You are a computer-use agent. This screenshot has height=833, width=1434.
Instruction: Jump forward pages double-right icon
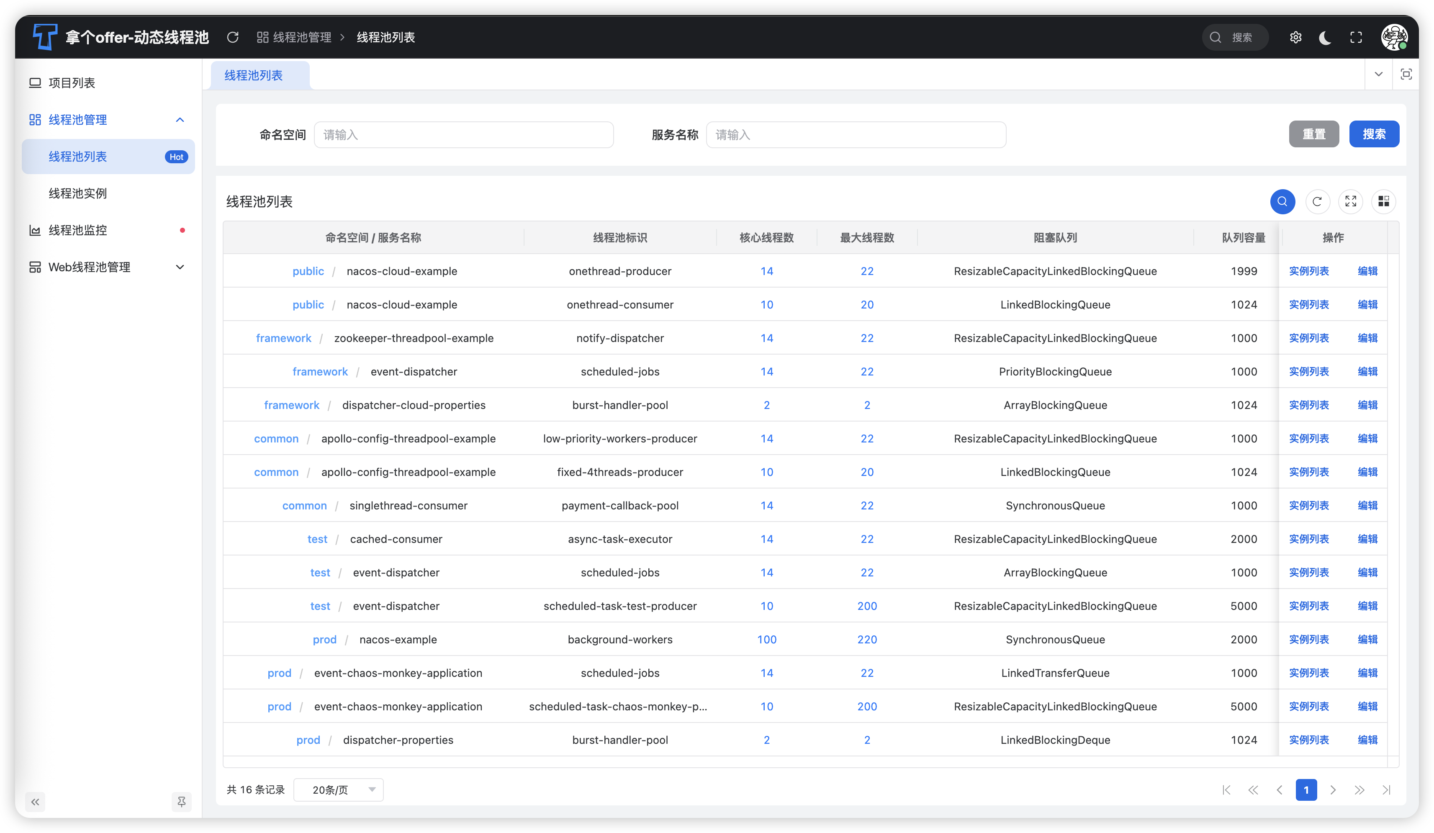[1359, 790]
